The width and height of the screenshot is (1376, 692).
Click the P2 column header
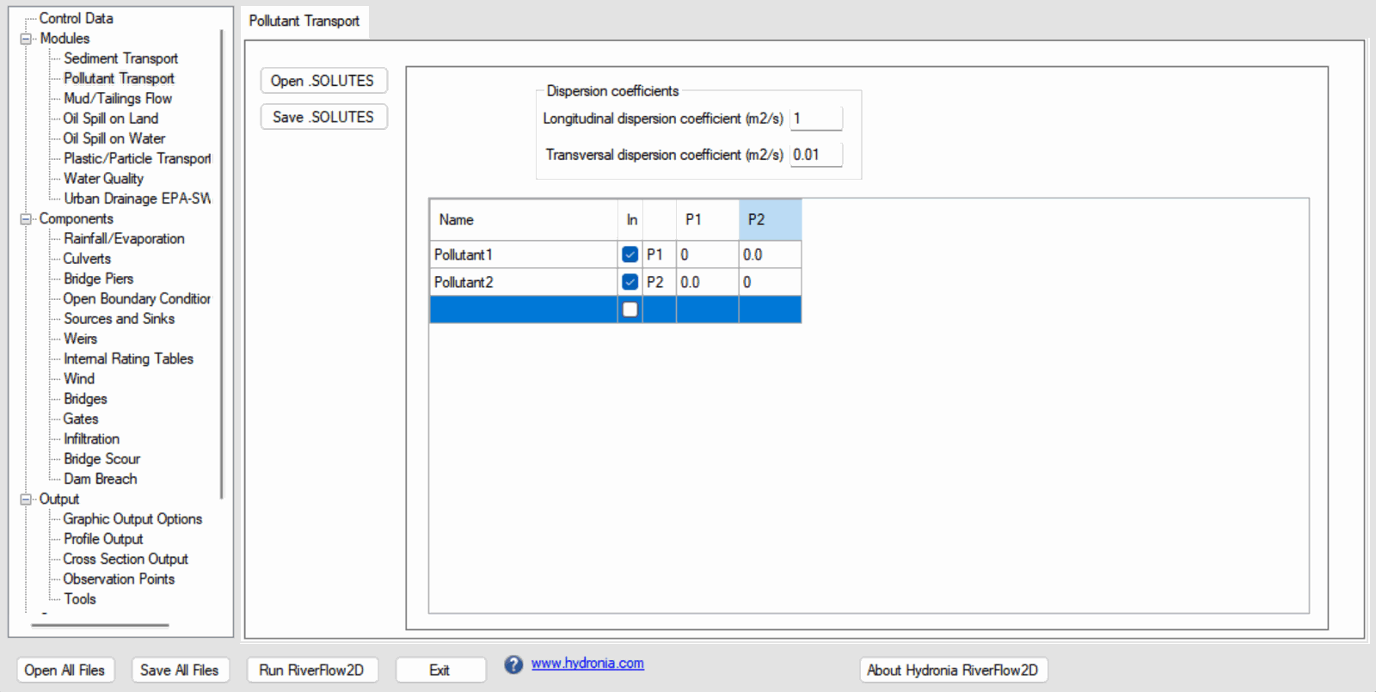click(x=769, y=220)
